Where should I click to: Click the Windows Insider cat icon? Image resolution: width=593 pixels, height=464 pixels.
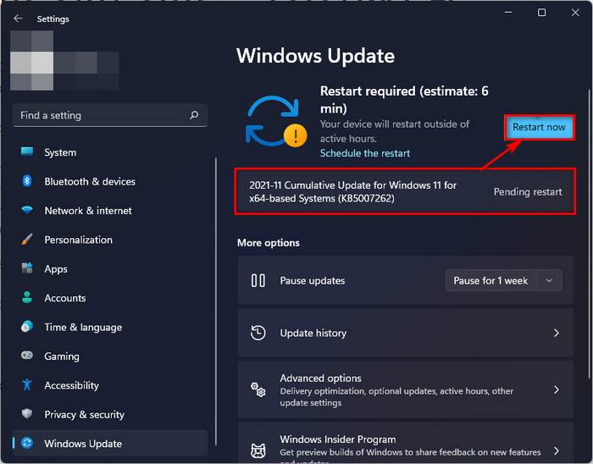pyautogui.click(x=258, y=450)
